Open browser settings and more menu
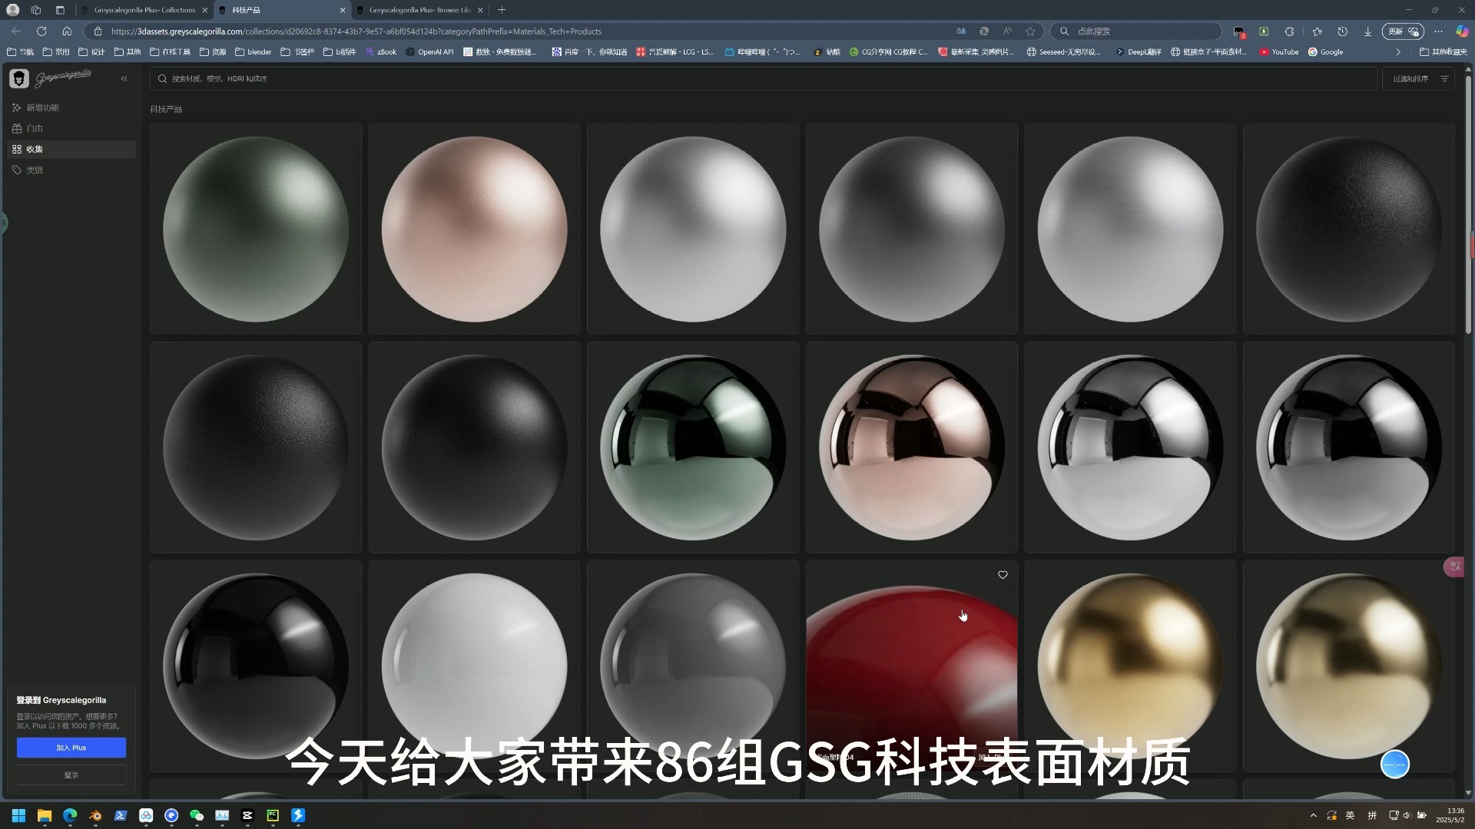The height and width of the screenshot is (829, 1475). (x=1438, y=31)
